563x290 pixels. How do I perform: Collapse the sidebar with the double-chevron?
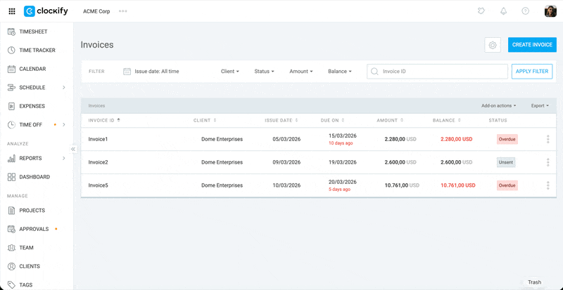(73, 149)
